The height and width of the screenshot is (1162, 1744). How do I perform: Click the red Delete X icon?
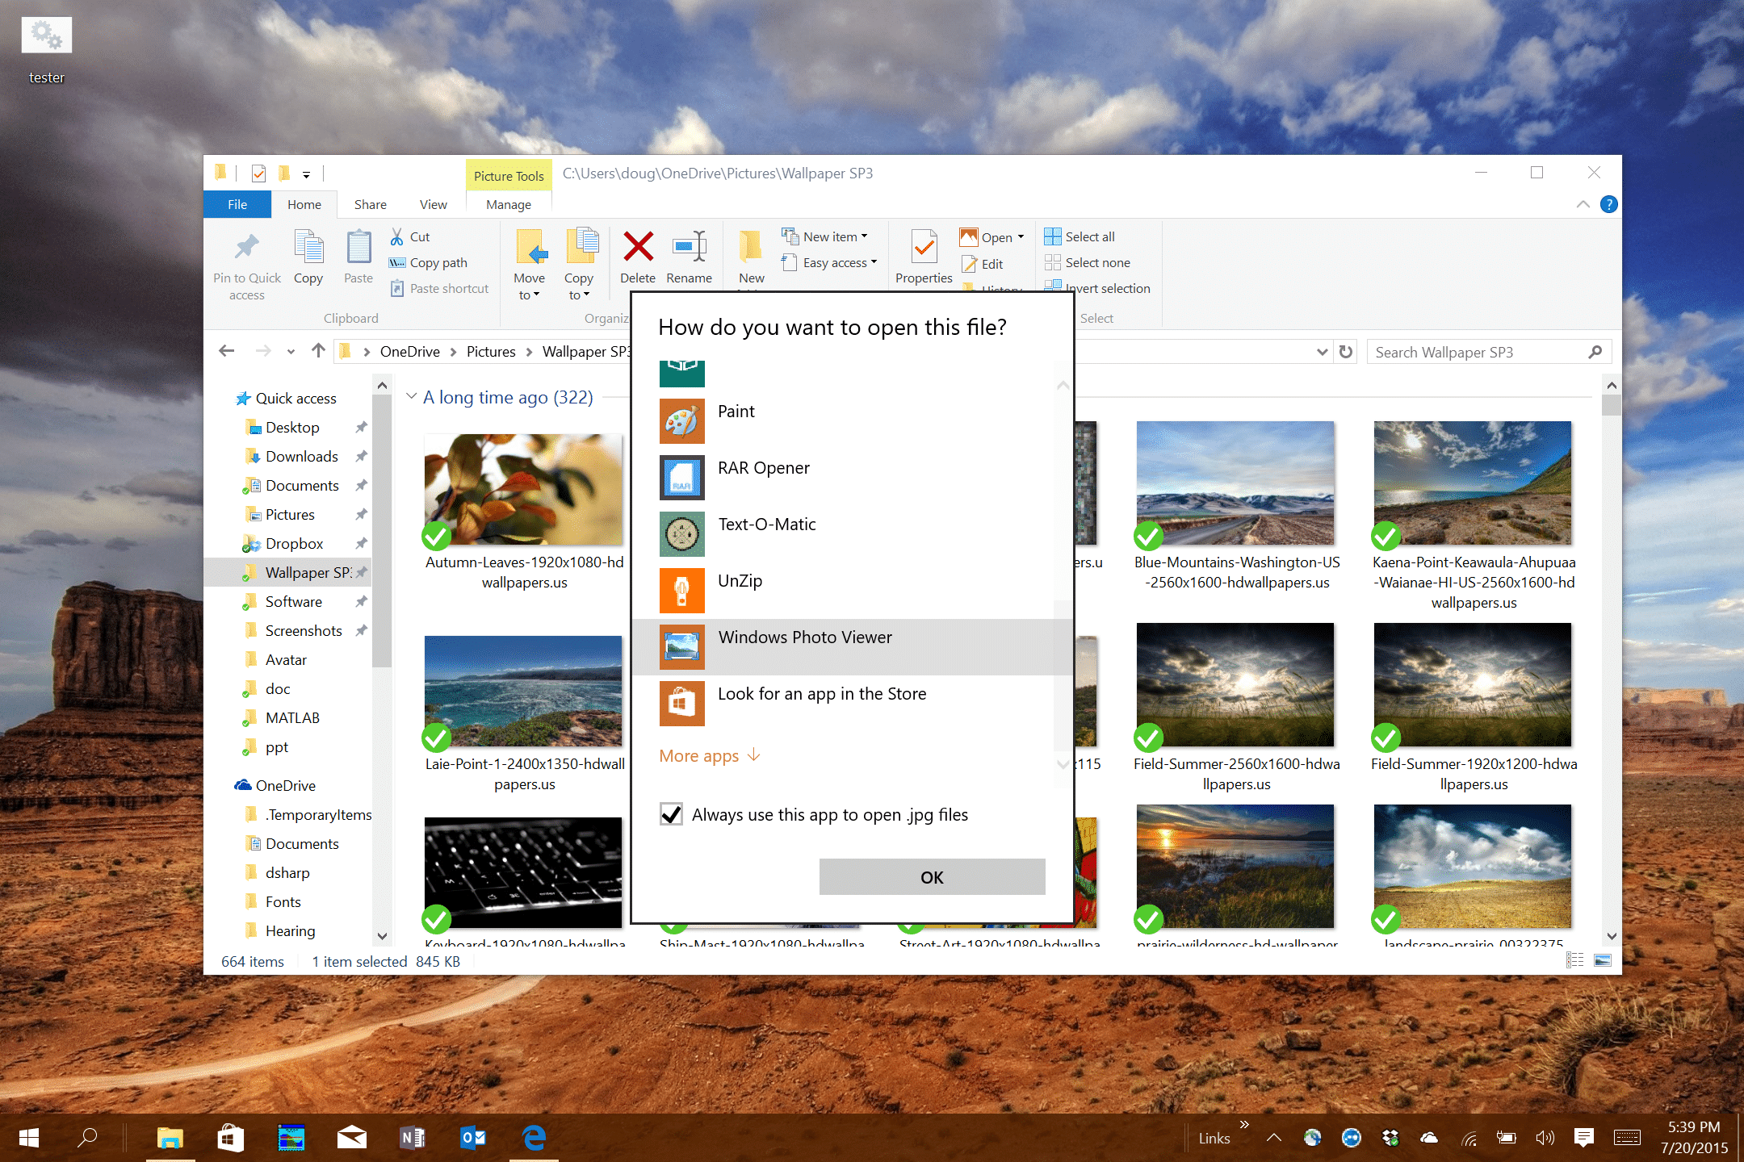pos(638,247)
